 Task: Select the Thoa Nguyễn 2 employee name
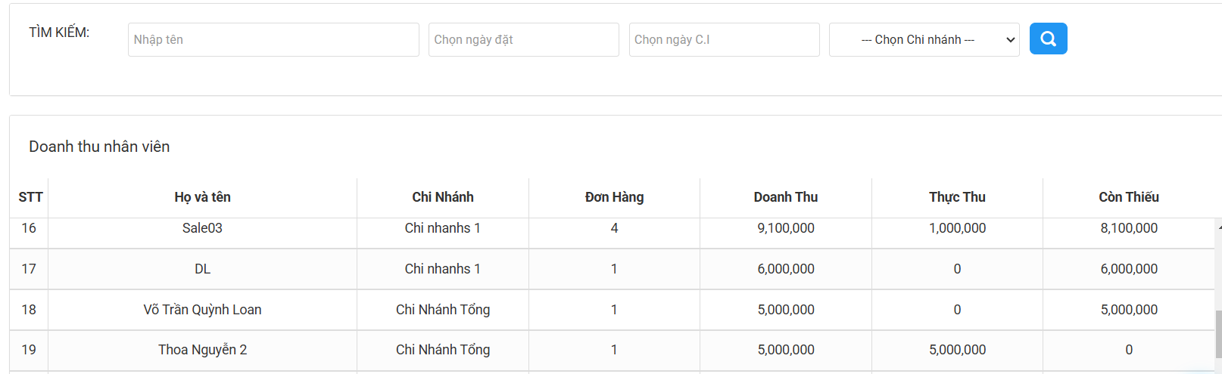point(202,350)
